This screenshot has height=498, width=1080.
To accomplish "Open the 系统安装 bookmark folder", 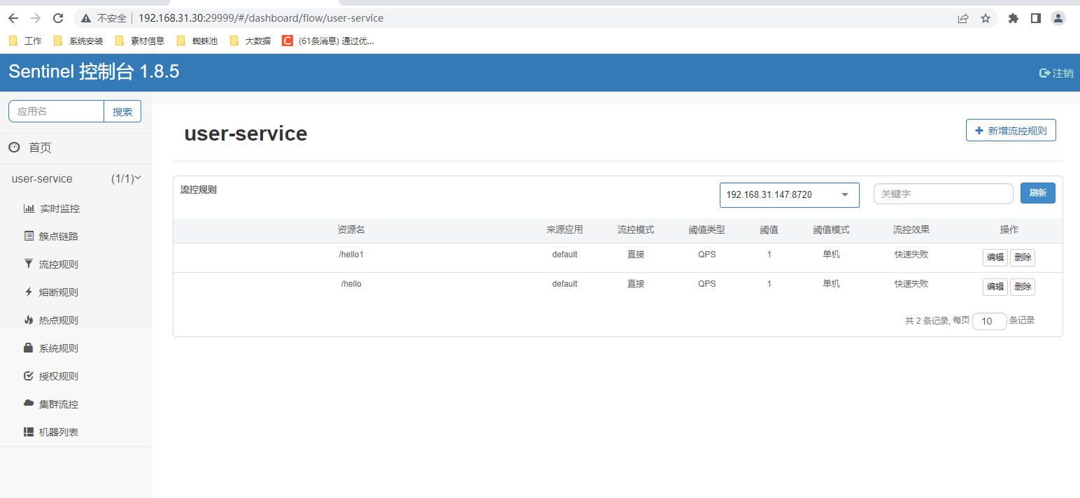I will pyautogui.click(x=78, y=41).
